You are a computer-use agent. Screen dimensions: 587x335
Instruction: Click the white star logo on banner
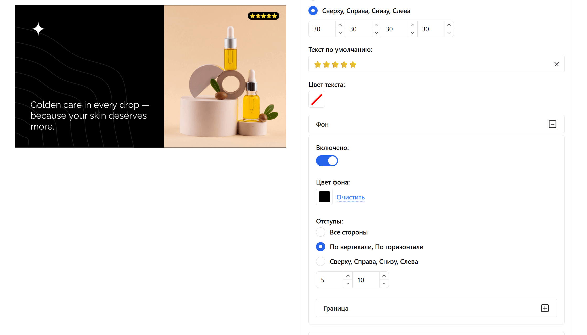click(38, 29)
